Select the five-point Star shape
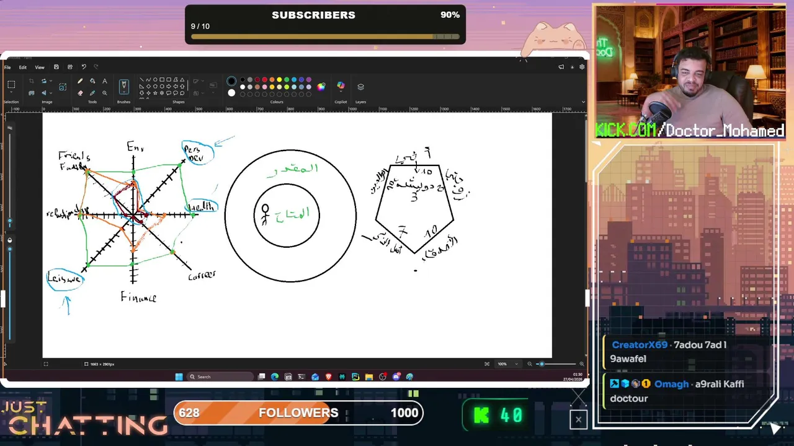Image resolution: width=794 pixels, height=446 pixels. pyautogui.click(x=155, y=93)
